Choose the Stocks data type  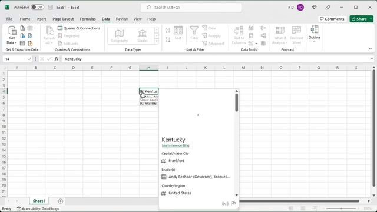(143, 36)
